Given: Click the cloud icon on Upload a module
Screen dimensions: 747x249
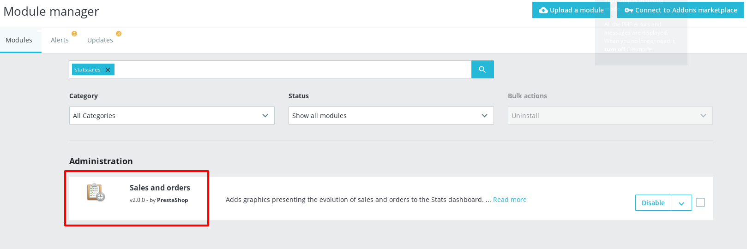Looking at the screenshot, I should click(x=543, y=10).
